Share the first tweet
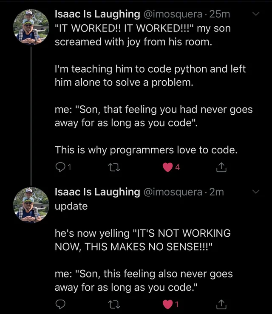This screenshot has width=272, height=314. (221, 167)
